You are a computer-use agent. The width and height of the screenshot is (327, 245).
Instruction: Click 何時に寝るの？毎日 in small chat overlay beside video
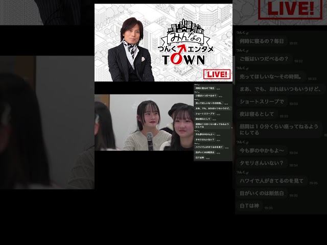pos(205,88)
